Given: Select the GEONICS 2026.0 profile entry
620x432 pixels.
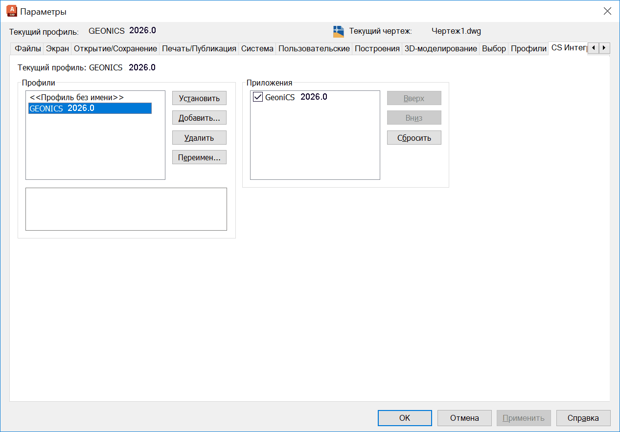Looking at the screenshot, I should pyautogui.click(x=90, y=108).
